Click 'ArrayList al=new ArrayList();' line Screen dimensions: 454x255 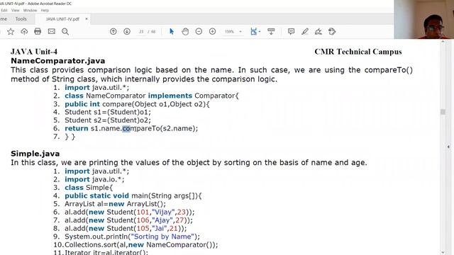[115, 204]
